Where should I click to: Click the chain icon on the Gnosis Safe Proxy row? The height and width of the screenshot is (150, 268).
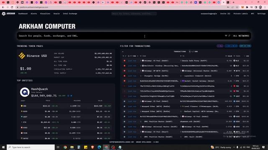pos(125,61)
